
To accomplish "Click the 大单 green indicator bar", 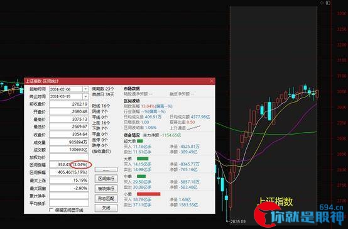I will (143, 159).
